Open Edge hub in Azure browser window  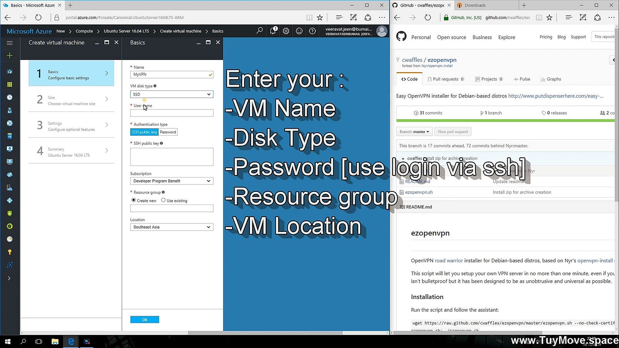coord(339,17)
